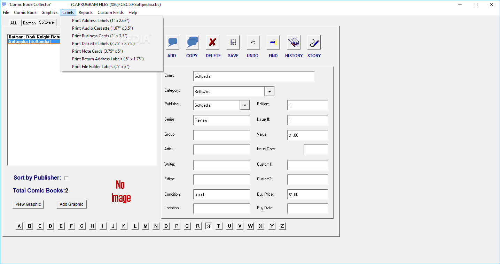
Task: Open the STORY pen icon
Action: coord(314,43)
